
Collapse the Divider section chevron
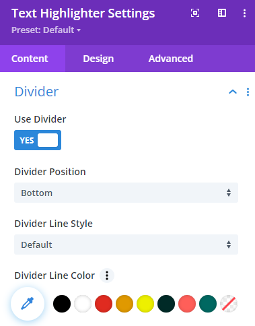click(x=233, y=92)
